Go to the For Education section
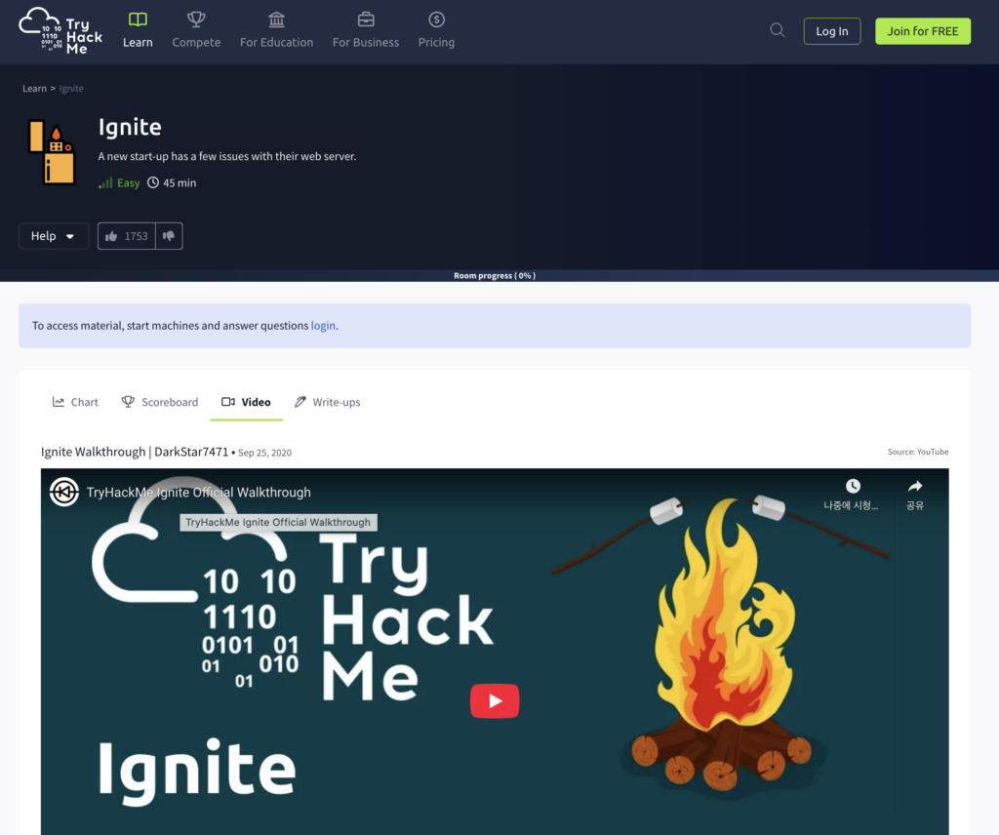Screen dimensions: 999x835 click(x=276, y=30)
